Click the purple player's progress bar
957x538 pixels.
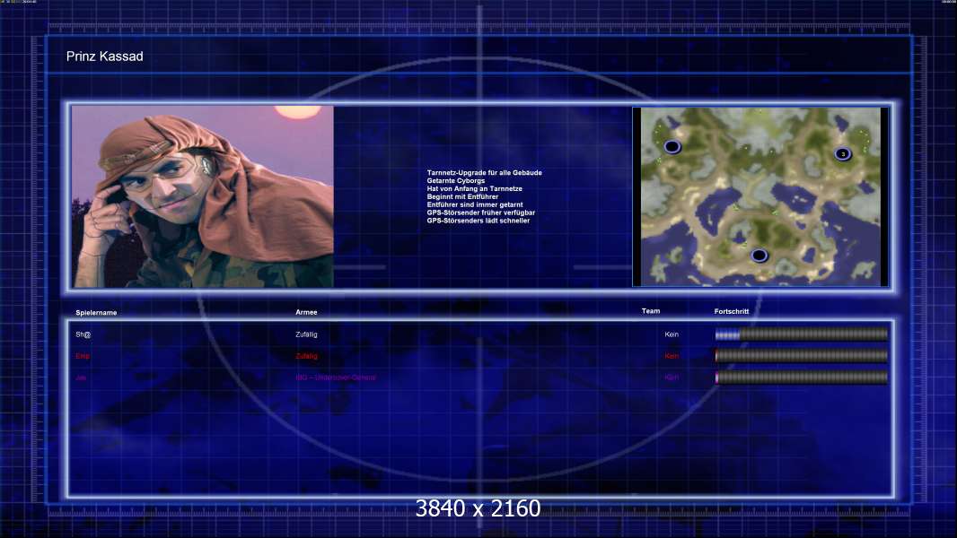point(802,377)
